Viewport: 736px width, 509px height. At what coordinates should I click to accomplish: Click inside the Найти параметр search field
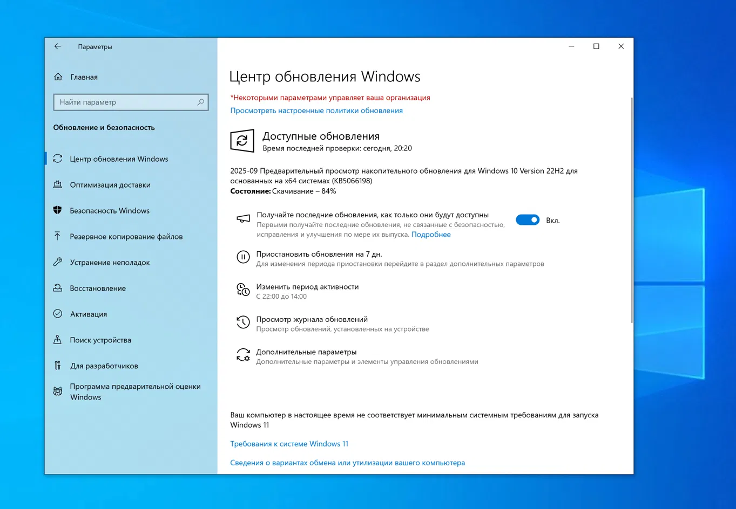(131, 102)
